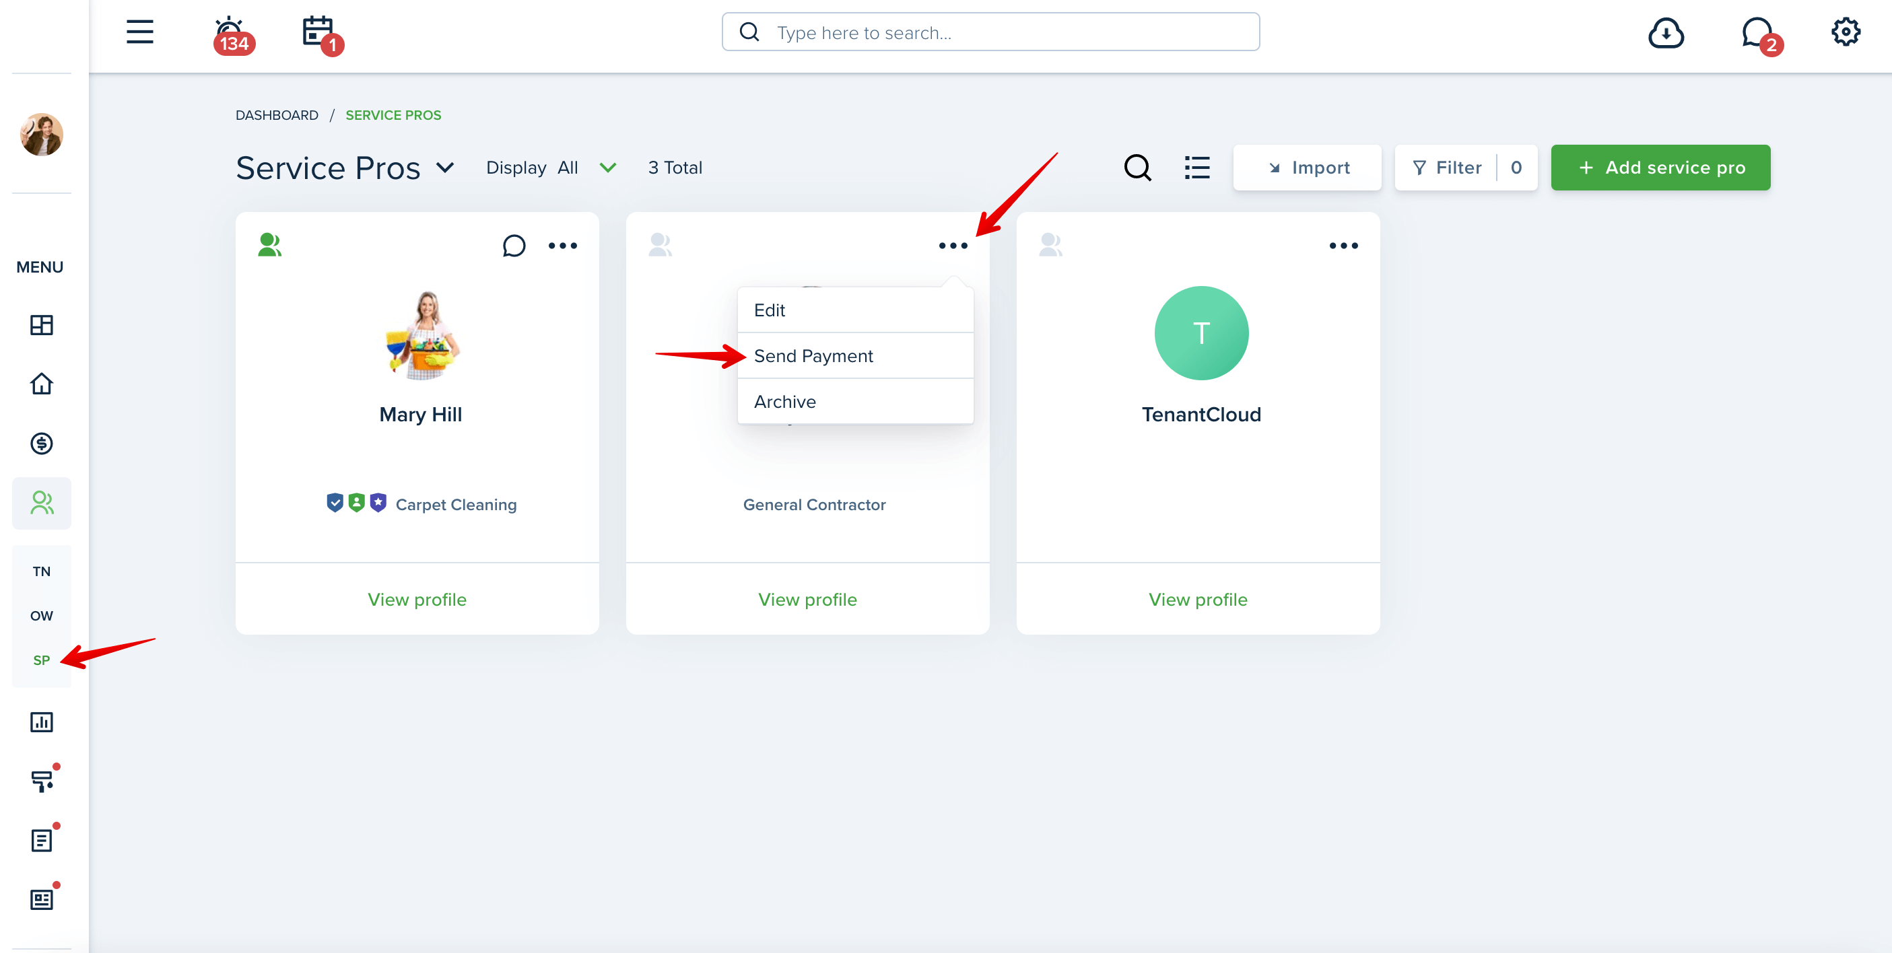Click the user avatar photo in sidebar
This screenshot has width=1892, height=953.
pos(41,135)
